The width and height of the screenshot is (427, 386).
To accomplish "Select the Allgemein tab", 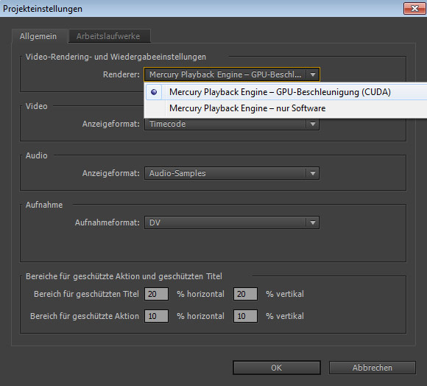I will (x=39, y=36).
